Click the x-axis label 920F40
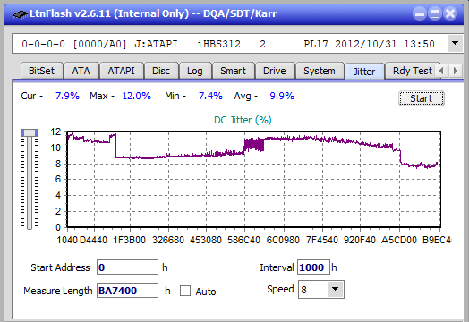This screenshot has height=322, width=469. [x=360, y=240]
